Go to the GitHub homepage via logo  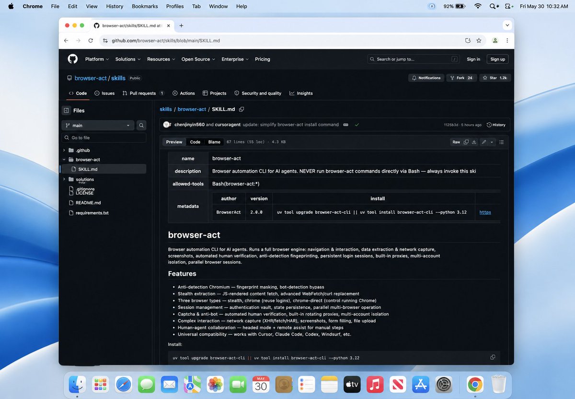tap(72, 59)
